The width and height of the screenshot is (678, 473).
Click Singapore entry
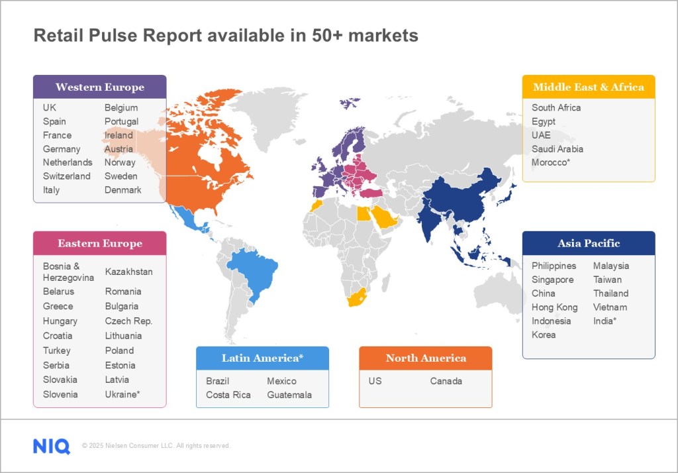[553, 280]
